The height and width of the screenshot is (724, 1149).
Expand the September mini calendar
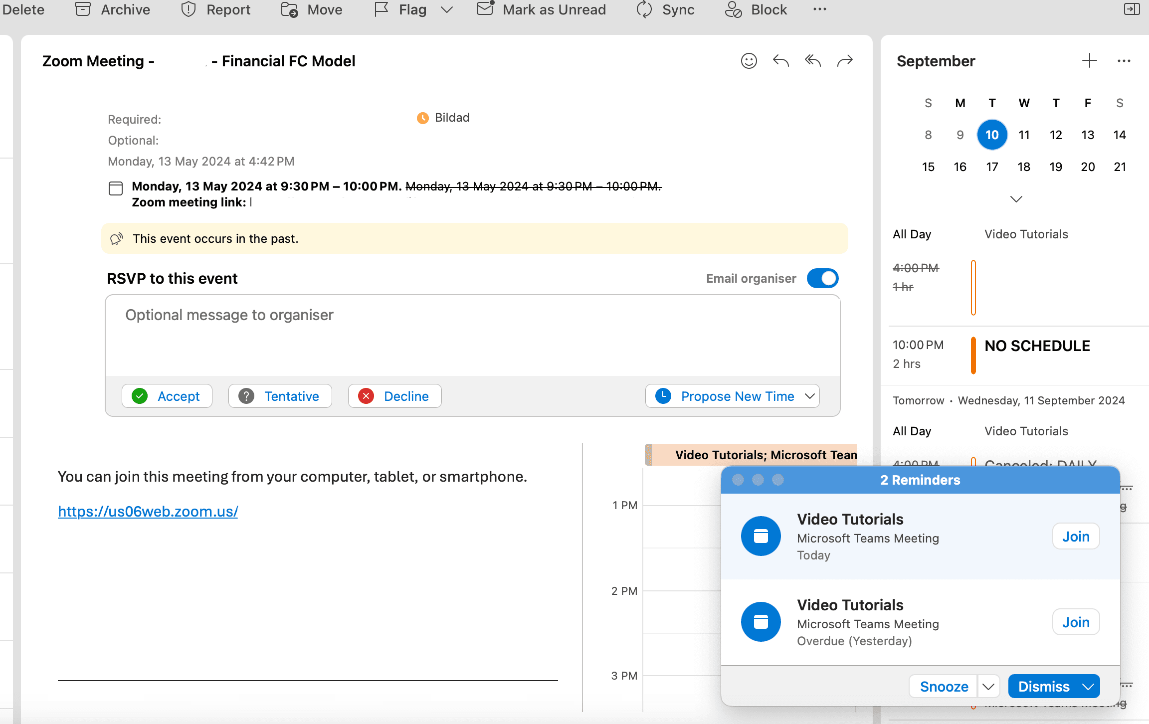click(x=1015, y=199)
